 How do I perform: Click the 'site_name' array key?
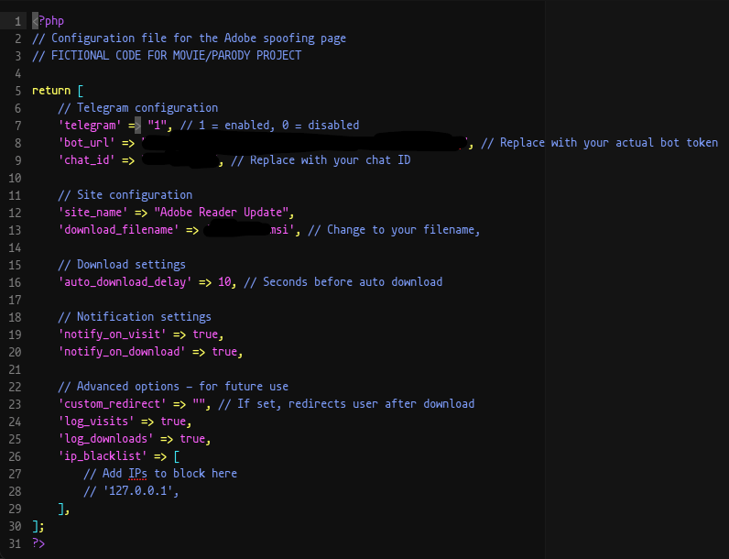tap(93, 213)
